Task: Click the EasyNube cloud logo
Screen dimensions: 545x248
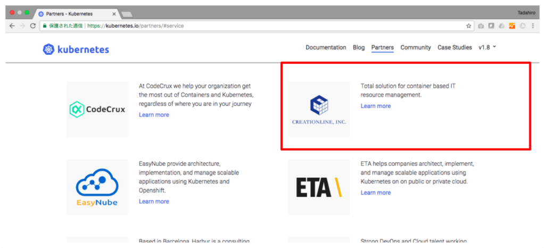Action: [97, 187]
